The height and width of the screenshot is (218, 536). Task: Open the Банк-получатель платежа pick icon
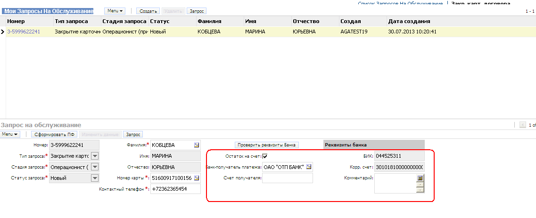309,167
